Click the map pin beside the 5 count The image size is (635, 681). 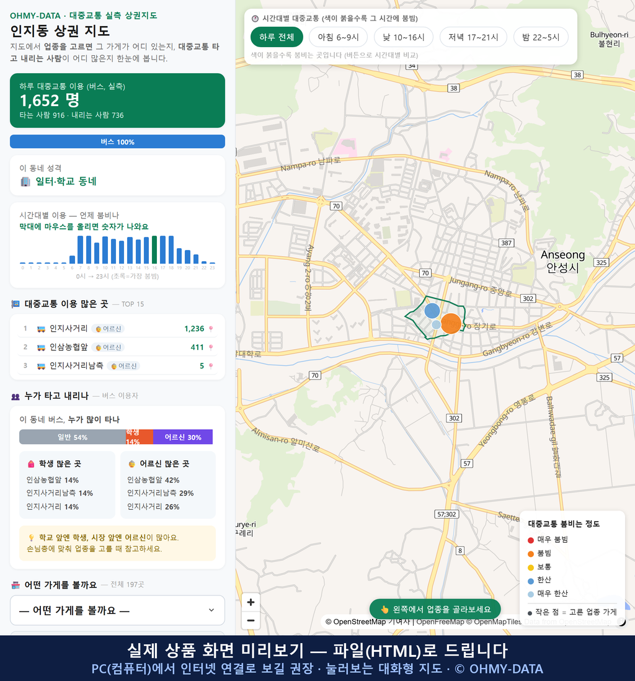tap(211, 366)
